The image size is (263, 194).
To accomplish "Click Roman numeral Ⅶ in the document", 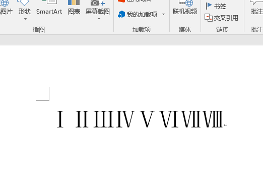I will (191, 119).
